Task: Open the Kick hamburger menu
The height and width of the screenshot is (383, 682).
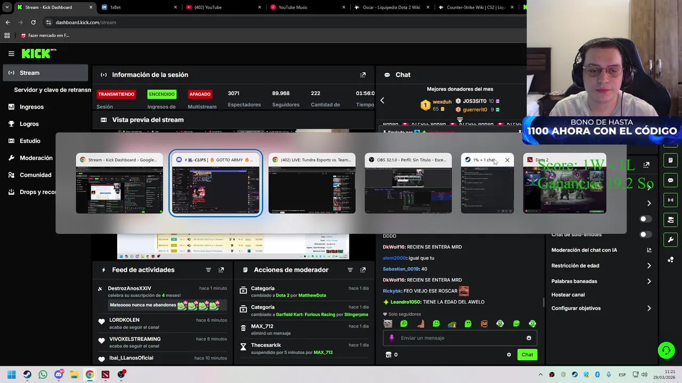Action: click(11, 53)
